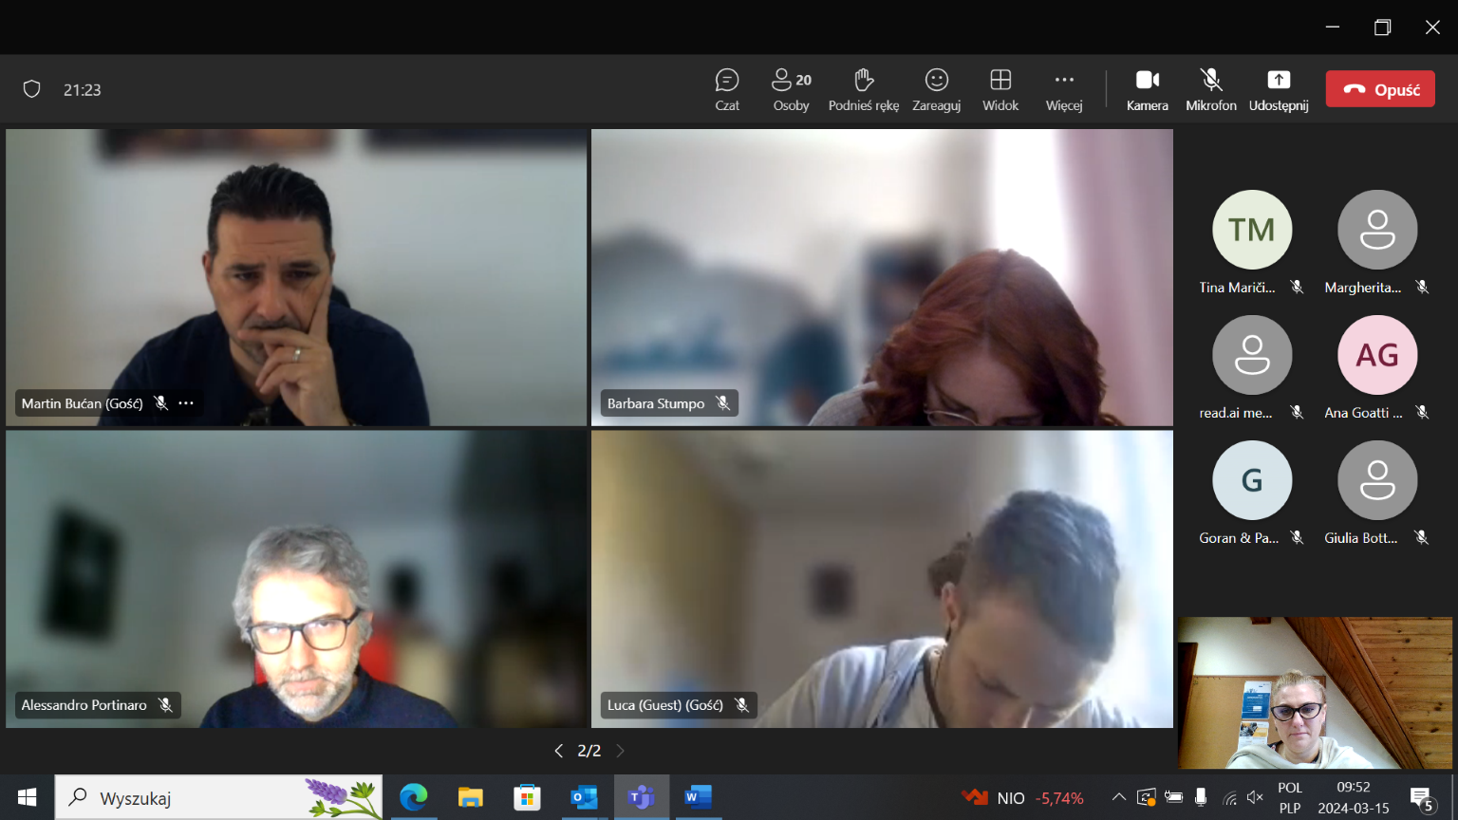Open the Czat chat panel

pos(727,90)
